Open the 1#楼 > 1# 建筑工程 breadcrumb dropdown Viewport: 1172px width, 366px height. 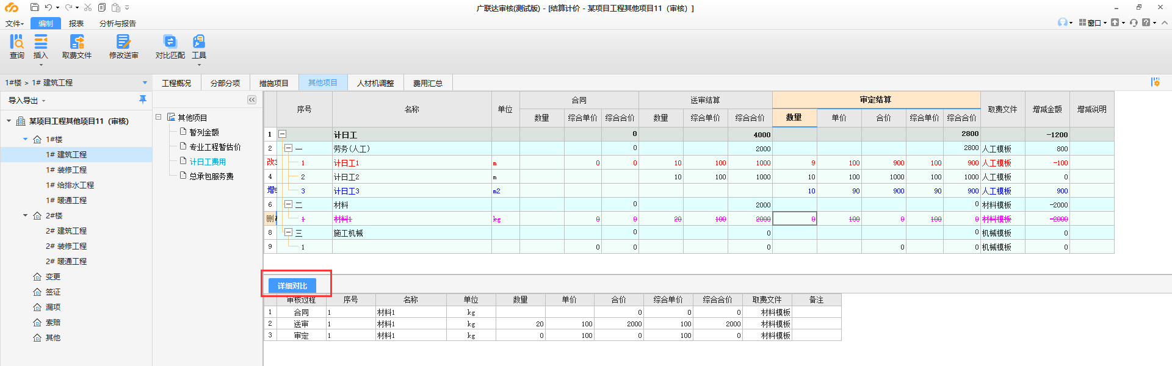[145, 83]
